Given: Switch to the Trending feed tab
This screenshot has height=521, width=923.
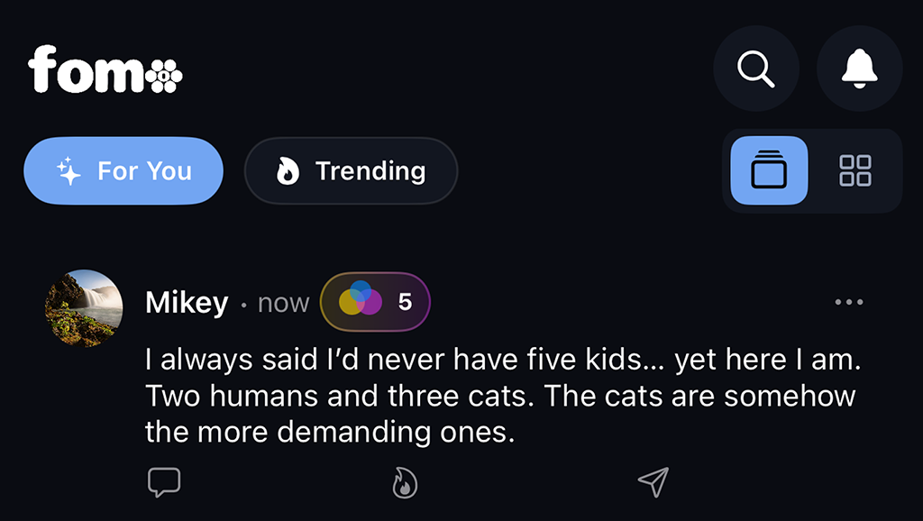Looking at the screenshot, I should pyautogui.click(x=351, y=171).
